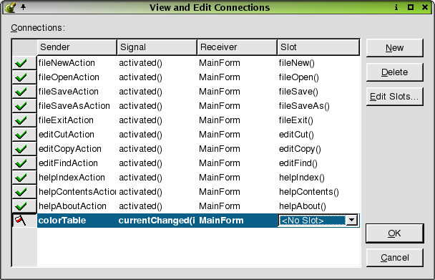Click the Sender column header

(77, 47)
